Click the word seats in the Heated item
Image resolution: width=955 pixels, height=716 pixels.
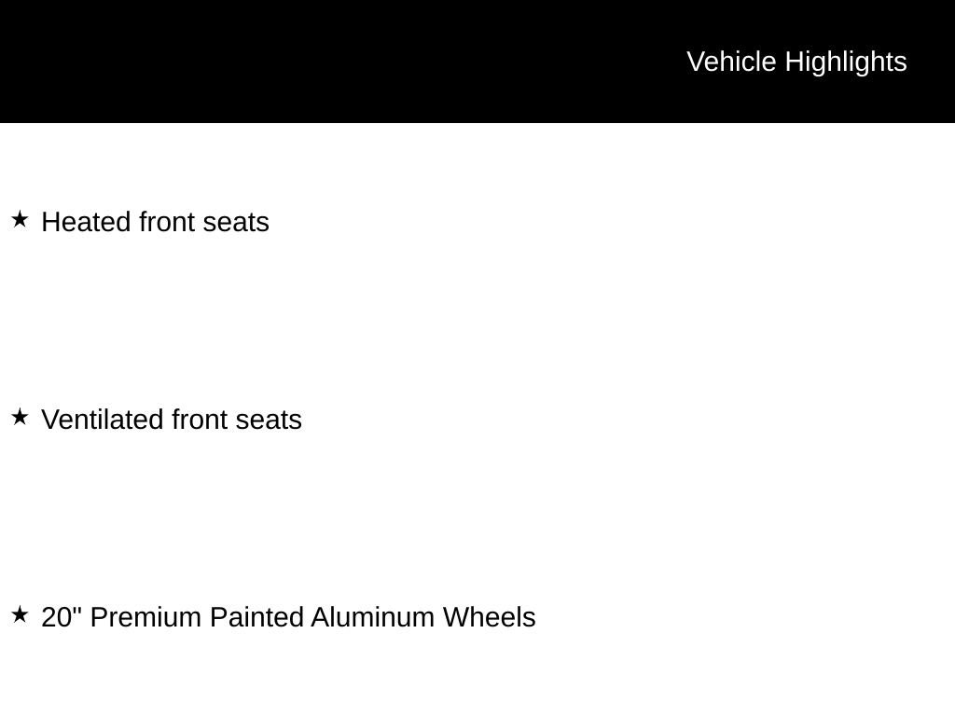coord(236,223)
